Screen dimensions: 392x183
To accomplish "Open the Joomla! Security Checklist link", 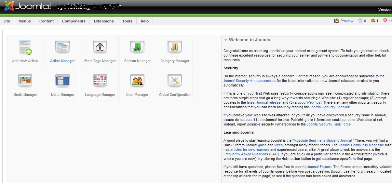I will (x=330, y=107).
